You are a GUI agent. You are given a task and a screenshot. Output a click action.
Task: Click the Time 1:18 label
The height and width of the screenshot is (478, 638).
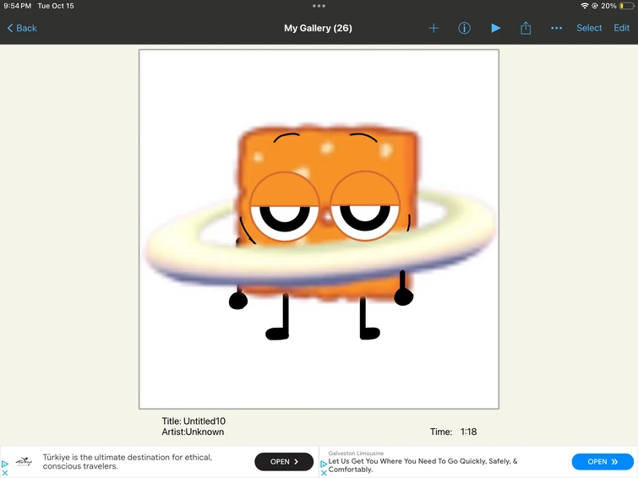coord(453,432)
